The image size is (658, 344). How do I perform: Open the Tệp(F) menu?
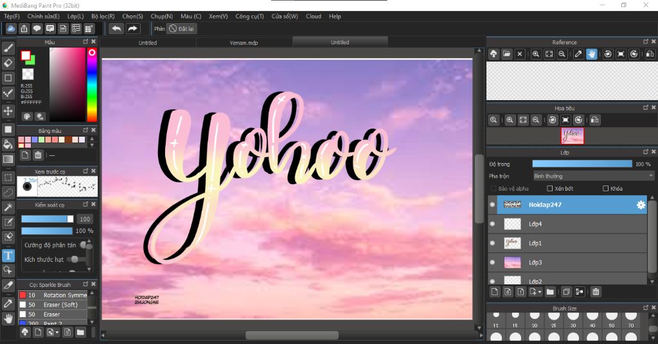pos(12,16)
